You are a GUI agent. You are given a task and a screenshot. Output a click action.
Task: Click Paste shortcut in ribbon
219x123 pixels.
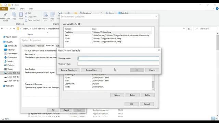point(32,20)
